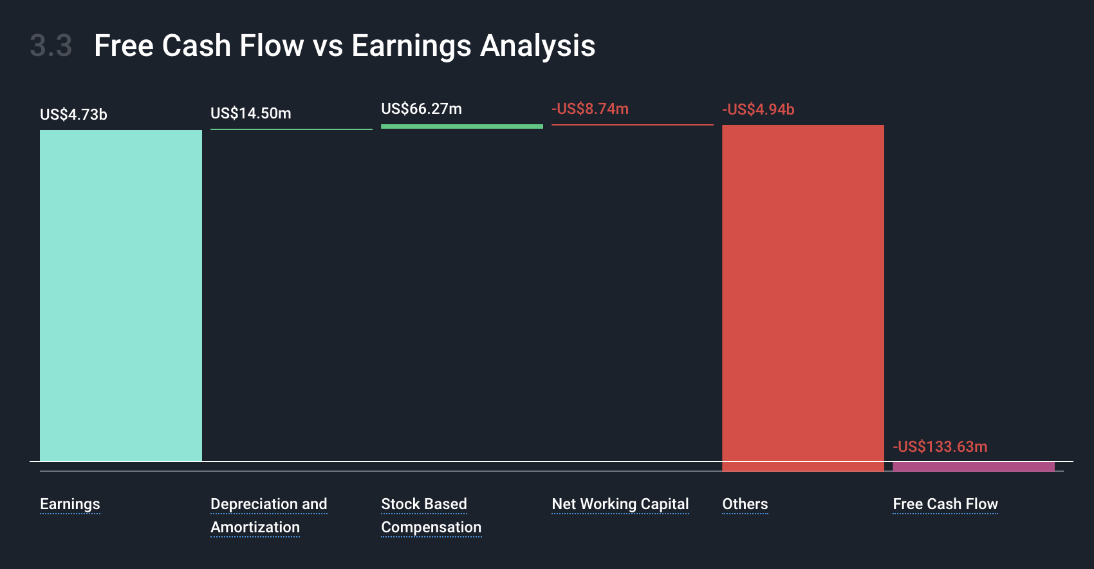The height and width of the screenshot is (569, 1094).
Task: Click the US$4.73b value label
Action: coord(73,115)
